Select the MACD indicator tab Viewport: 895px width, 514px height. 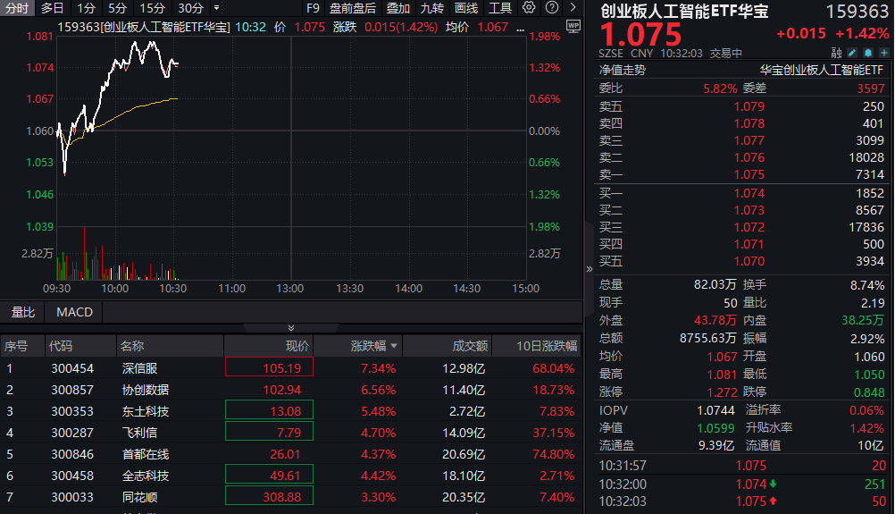(74, 312)
